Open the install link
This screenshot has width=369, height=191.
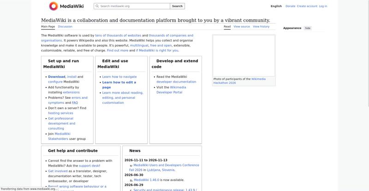72,77
